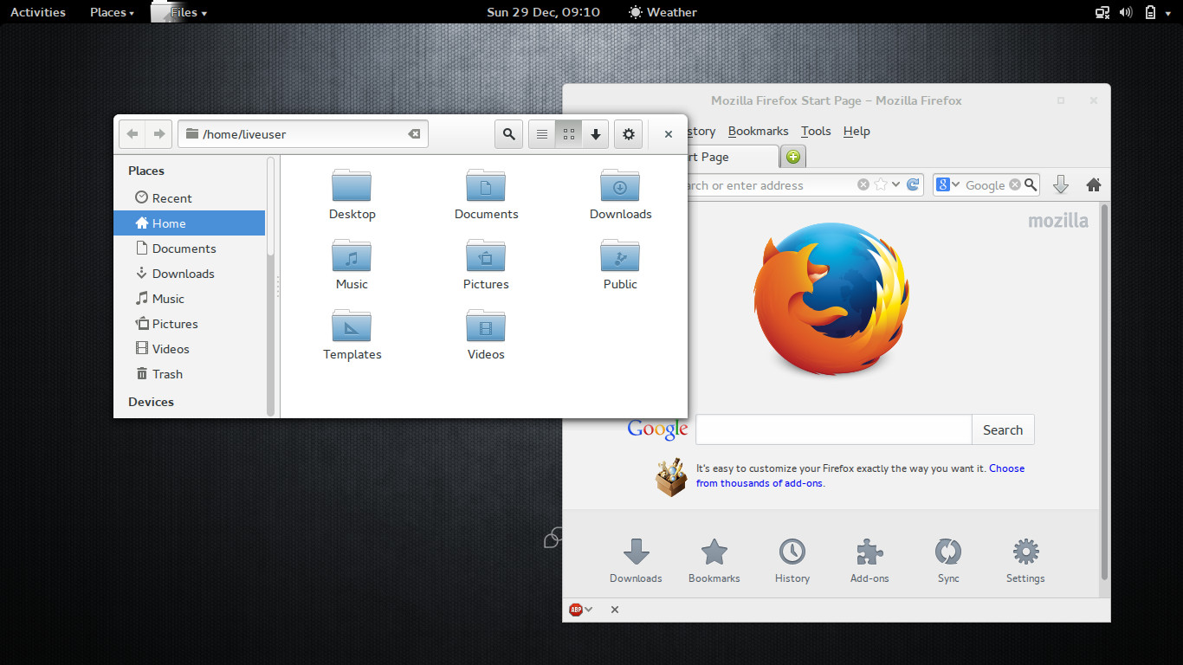Select Recent in Places sidebar
The height and width of the screenshot is (665, 1183).
click(190, 198)
